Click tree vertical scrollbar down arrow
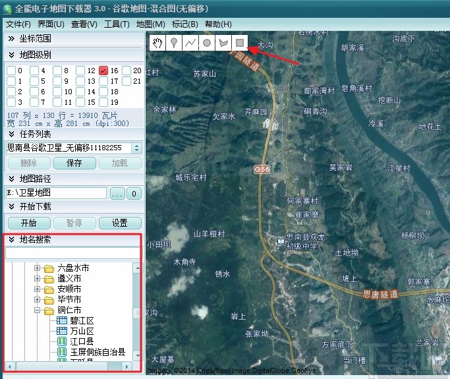Viewport: 450px width, 379px height. (x=138, y=355)
